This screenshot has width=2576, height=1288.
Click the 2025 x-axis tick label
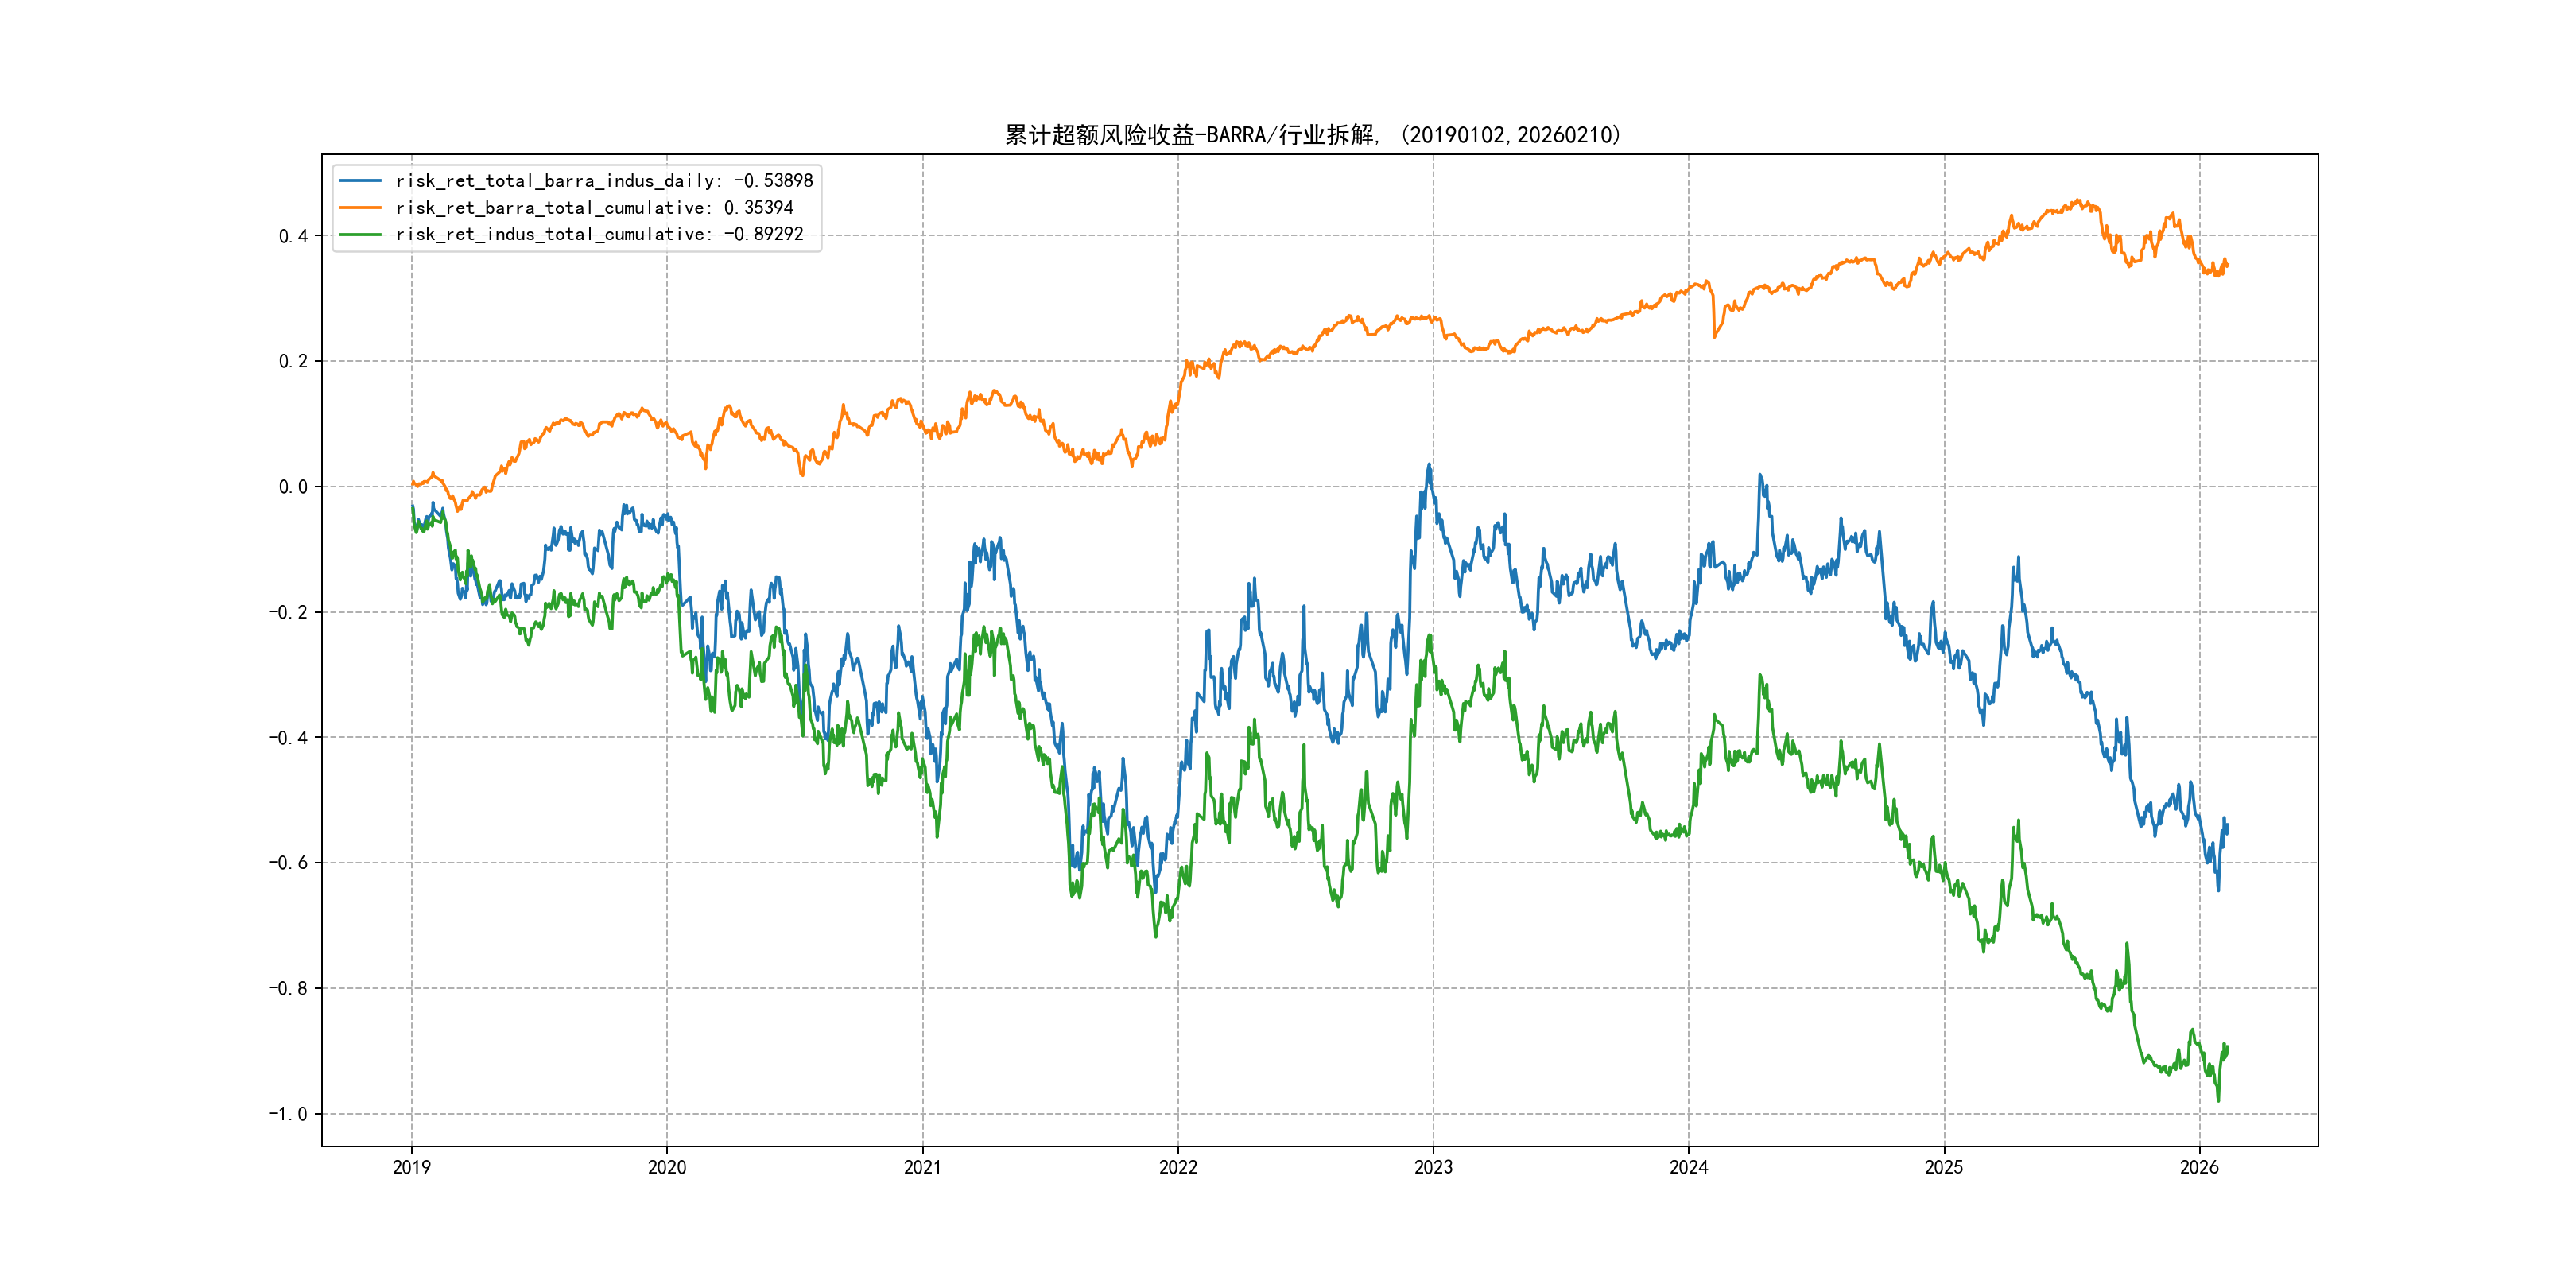(x=1944, y=1167)
